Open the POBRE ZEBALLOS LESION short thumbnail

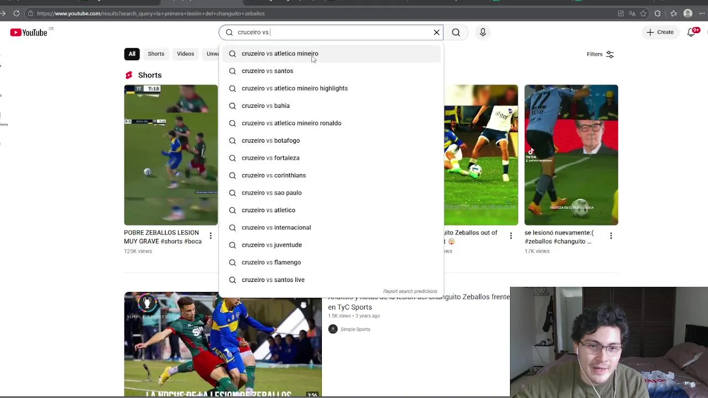[171, 155]
